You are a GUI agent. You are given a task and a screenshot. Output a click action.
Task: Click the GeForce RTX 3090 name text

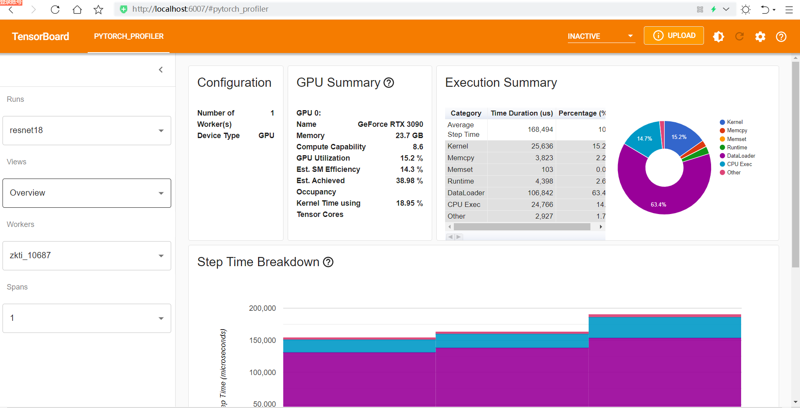coord(390,124)
